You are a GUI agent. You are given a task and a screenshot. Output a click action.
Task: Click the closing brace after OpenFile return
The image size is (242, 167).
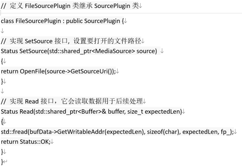click(x=2, y=81)
